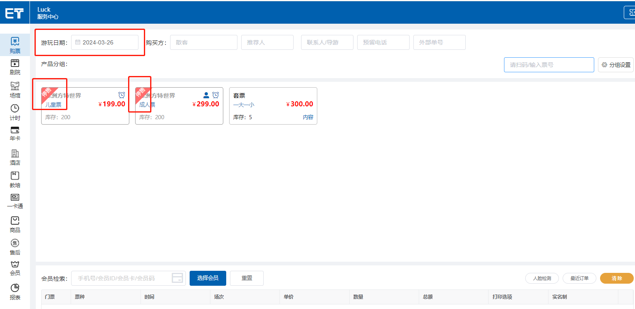Open the 年卡 annual card module
Screen dimensions: 635x309
pos(15,130)
